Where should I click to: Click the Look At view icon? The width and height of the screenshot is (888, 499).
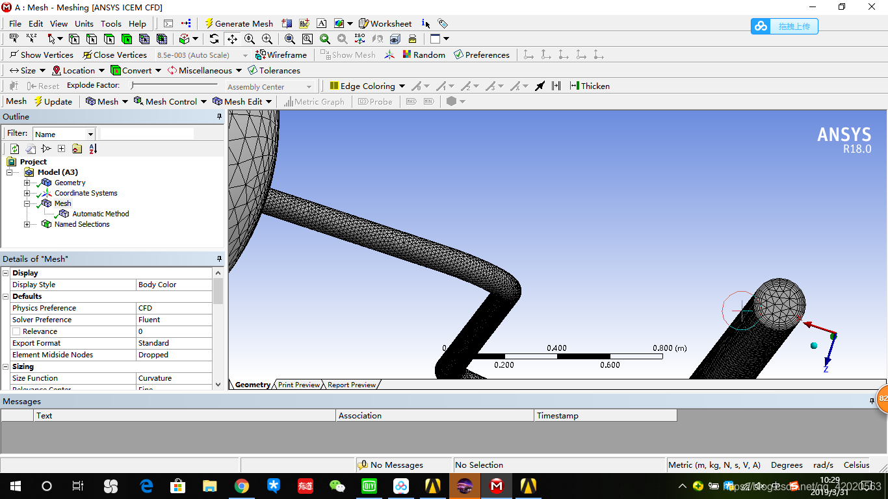pos(377,39)
